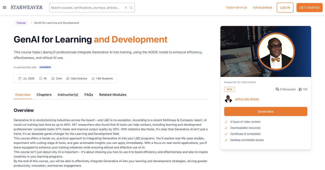Open the hamburger navigation menu
Image resolution: width=325 pixels, height=170 pixels.
[5, 8]
